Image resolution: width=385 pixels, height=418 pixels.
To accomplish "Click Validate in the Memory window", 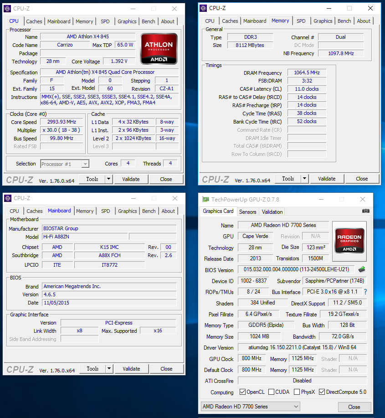I will (x=327, y=178).
